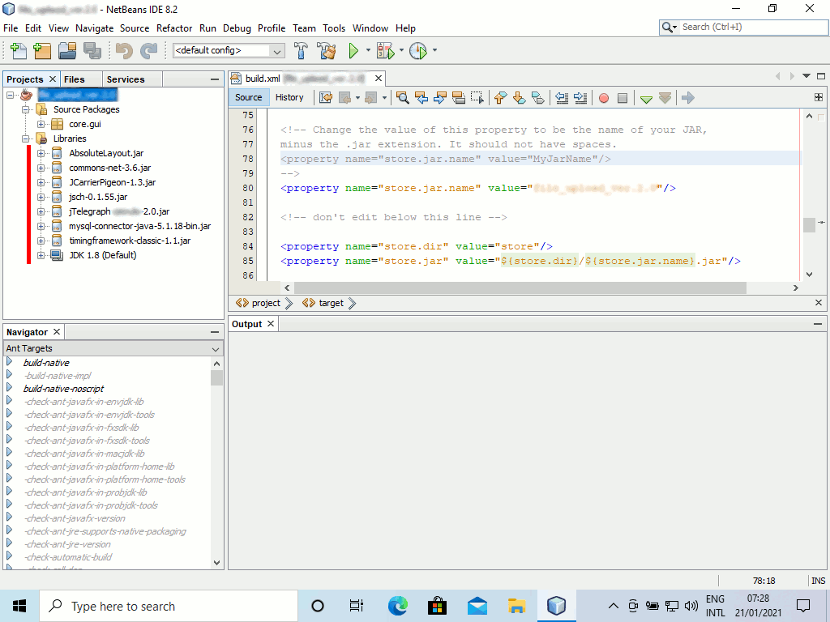Viewport: 830px width, 622px height.
Task: Expand commons-net-3.6.jar node
Action: [41, 168]
